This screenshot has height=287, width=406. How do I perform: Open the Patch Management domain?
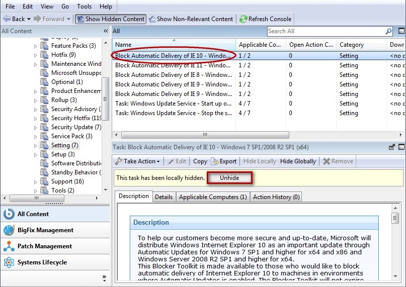[44, 246]
